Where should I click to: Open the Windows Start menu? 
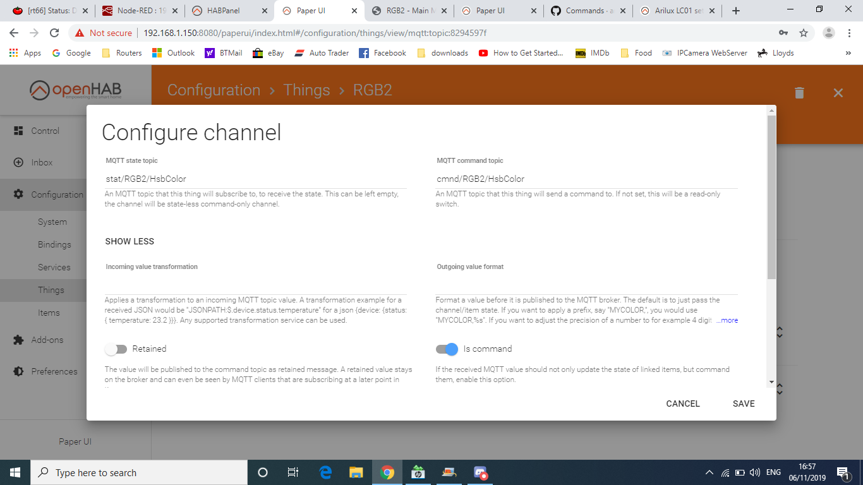[x=15, y=472]
